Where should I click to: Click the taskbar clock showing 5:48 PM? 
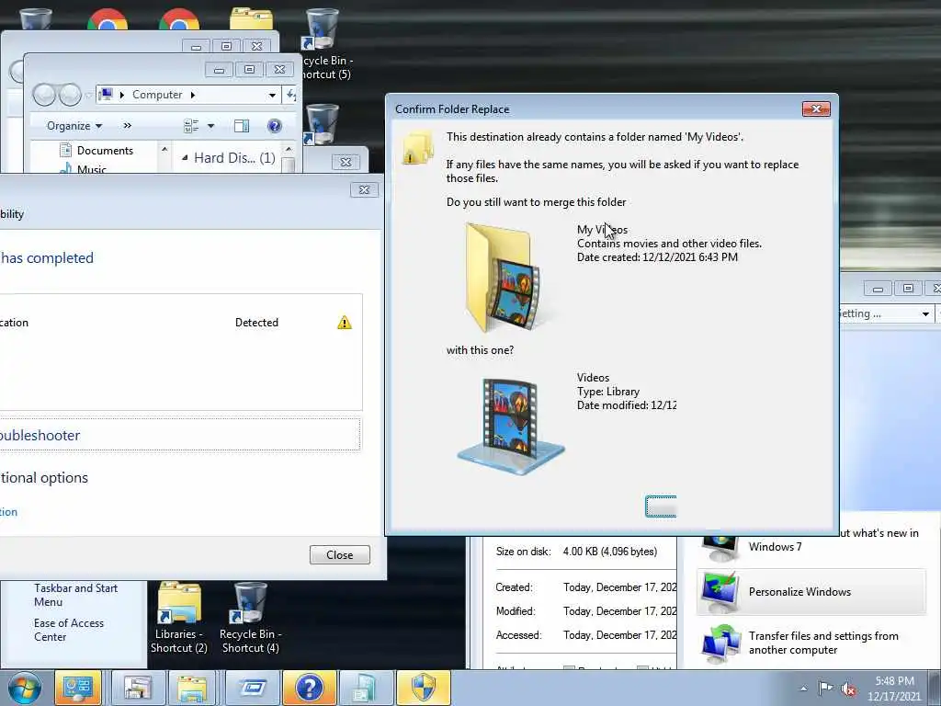pos(894,689)
